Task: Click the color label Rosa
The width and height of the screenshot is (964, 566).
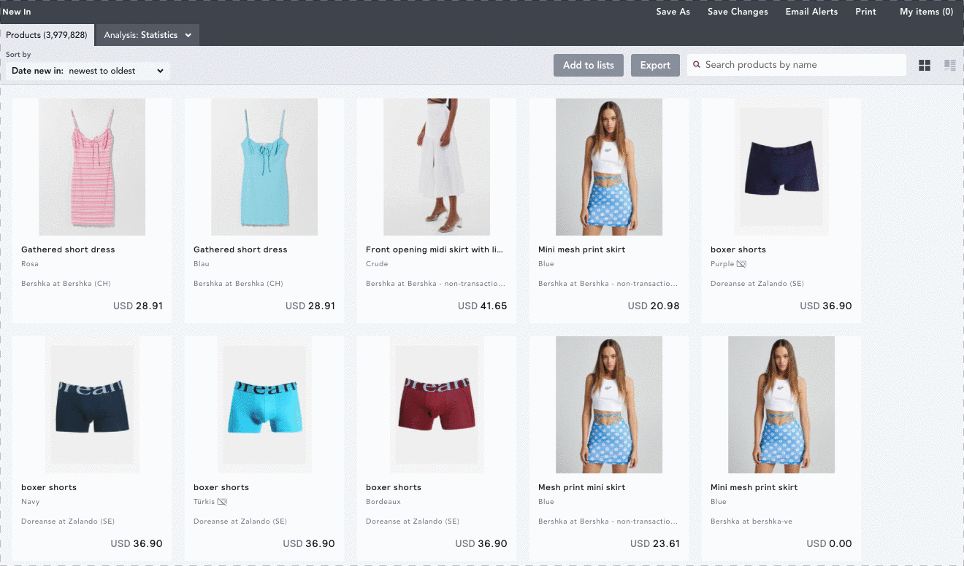Action: [30, 264]
